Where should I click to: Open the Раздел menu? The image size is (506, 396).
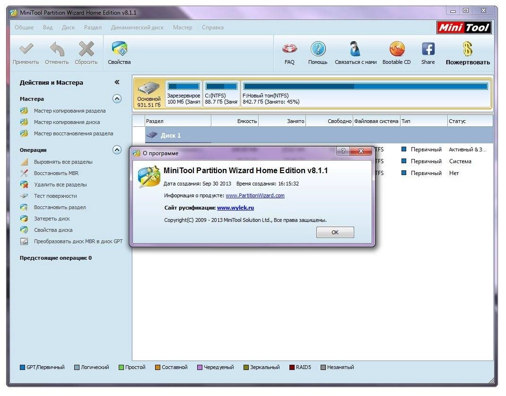click(x=93, y=27)
